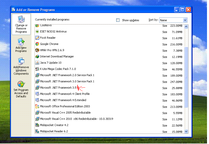Select Microsoft Visual C++ 2005 Redistributable
Viewport: 209px width, 144px height.
point(109,113)
